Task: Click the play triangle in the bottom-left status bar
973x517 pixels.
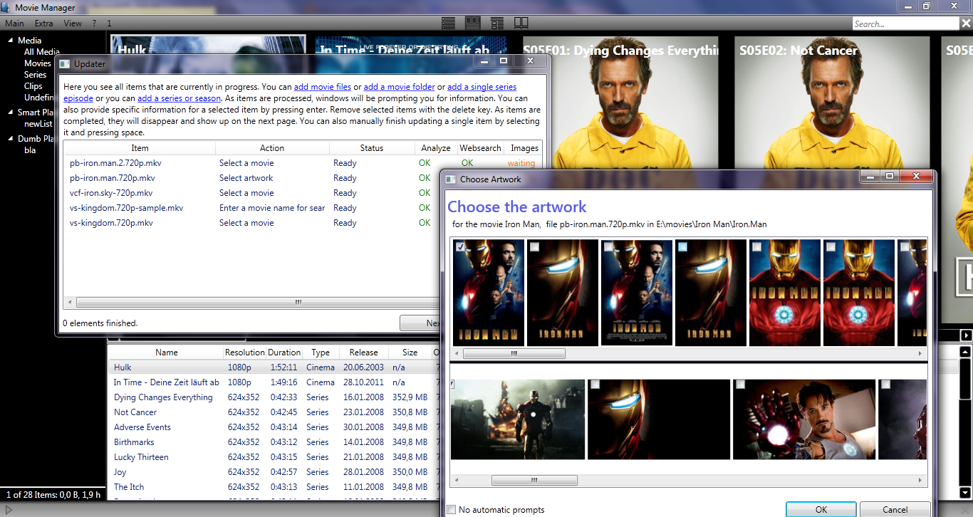Action: (9, 510)
